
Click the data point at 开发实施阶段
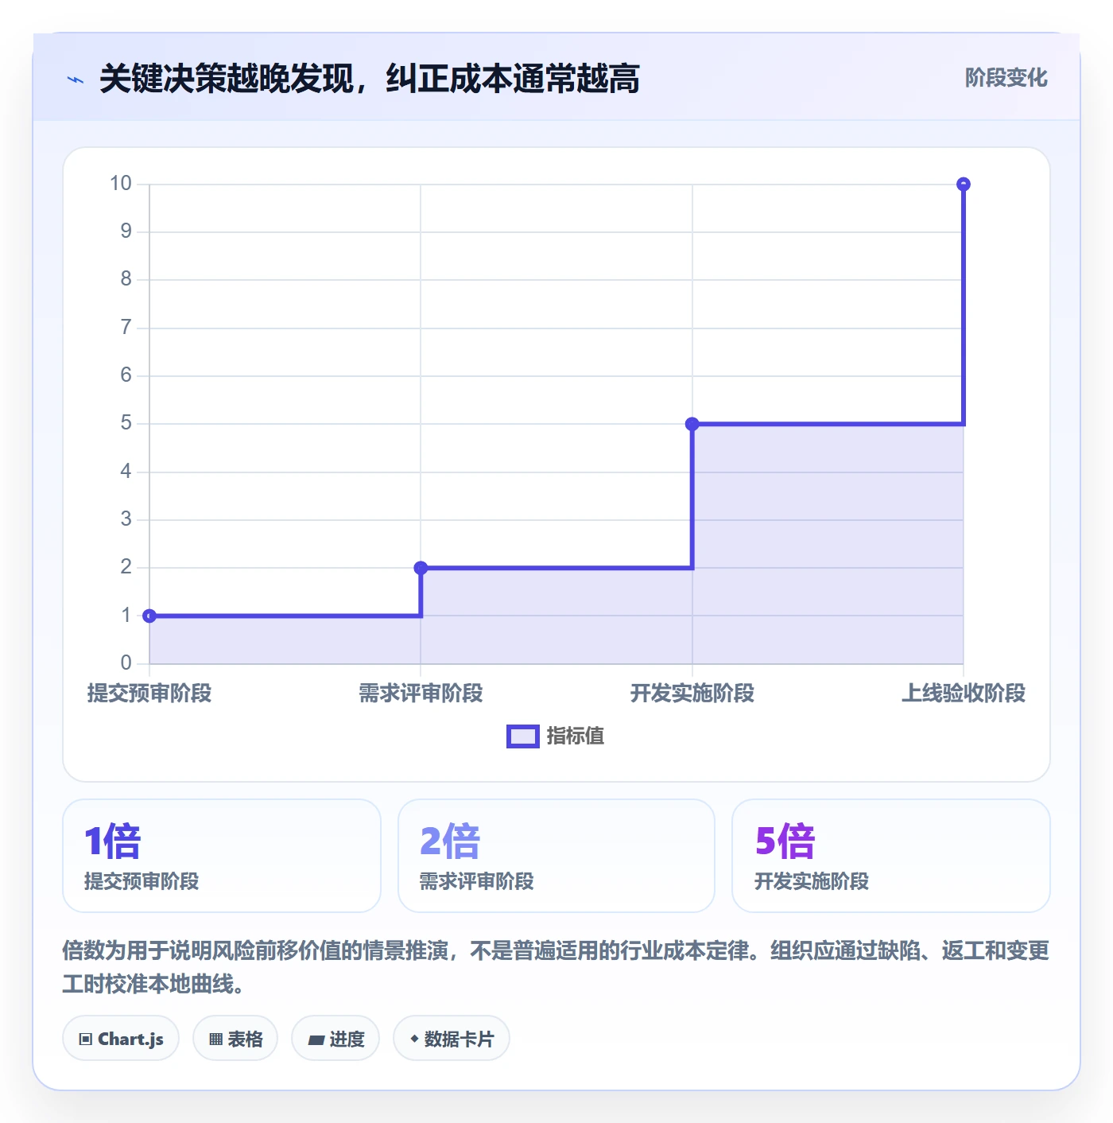tap(692, 424)
